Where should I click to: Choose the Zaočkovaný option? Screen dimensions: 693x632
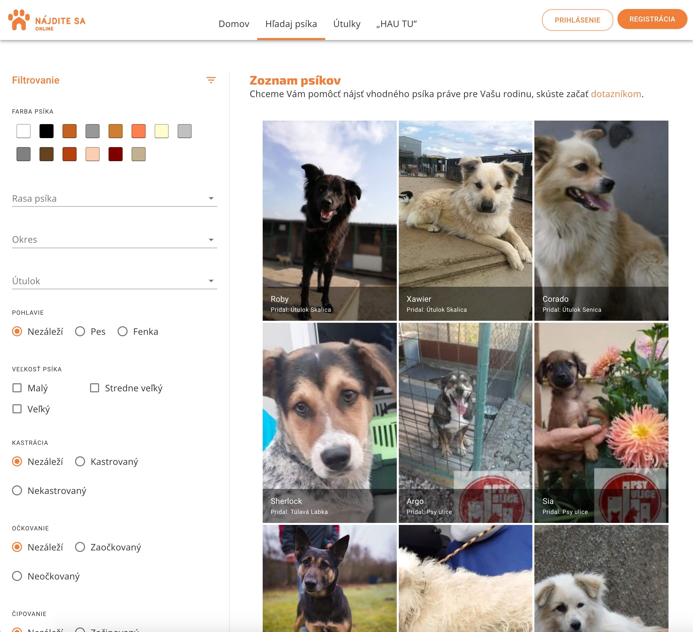tap(108, 547)
